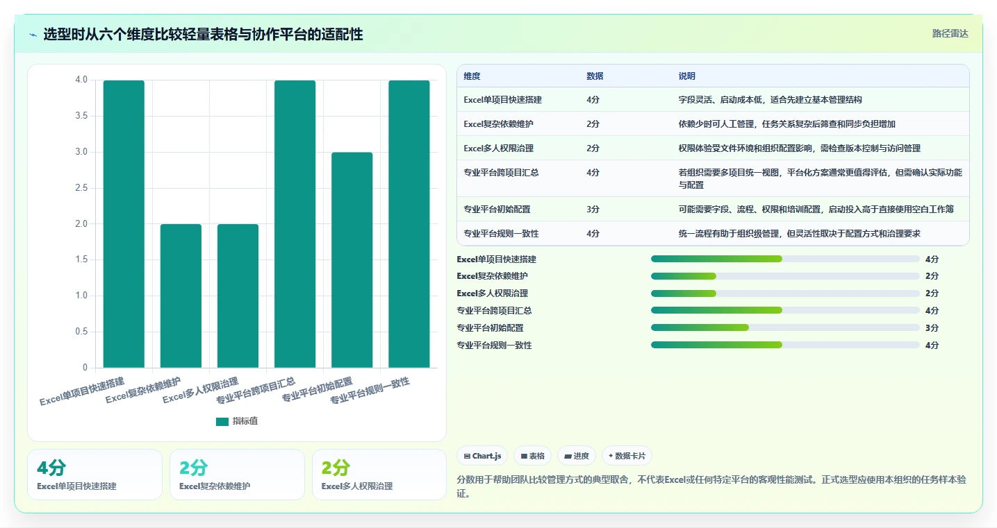The width and height of the screenshot is (997, 528).
Task: Open the 4分 Excel单项目快速搭建 card
Action: click(94, 475)
